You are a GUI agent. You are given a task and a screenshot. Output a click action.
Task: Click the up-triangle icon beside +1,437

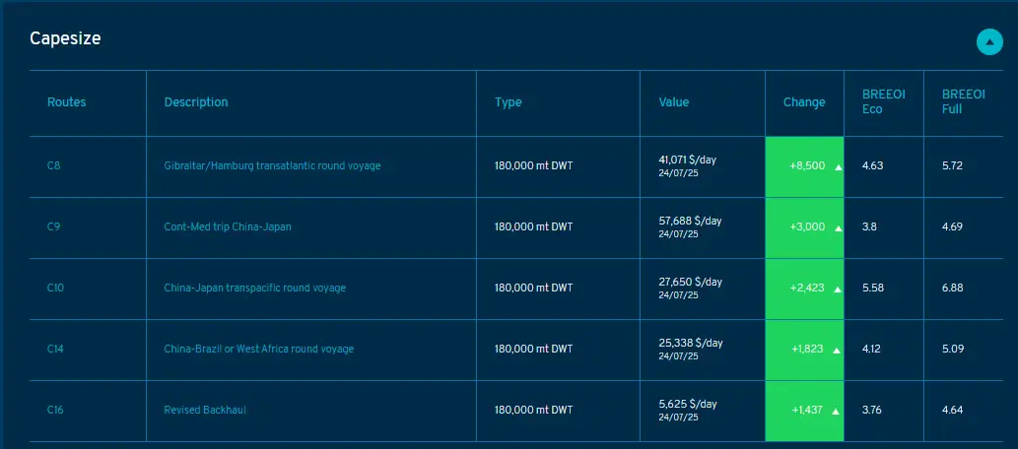(838, 412)
